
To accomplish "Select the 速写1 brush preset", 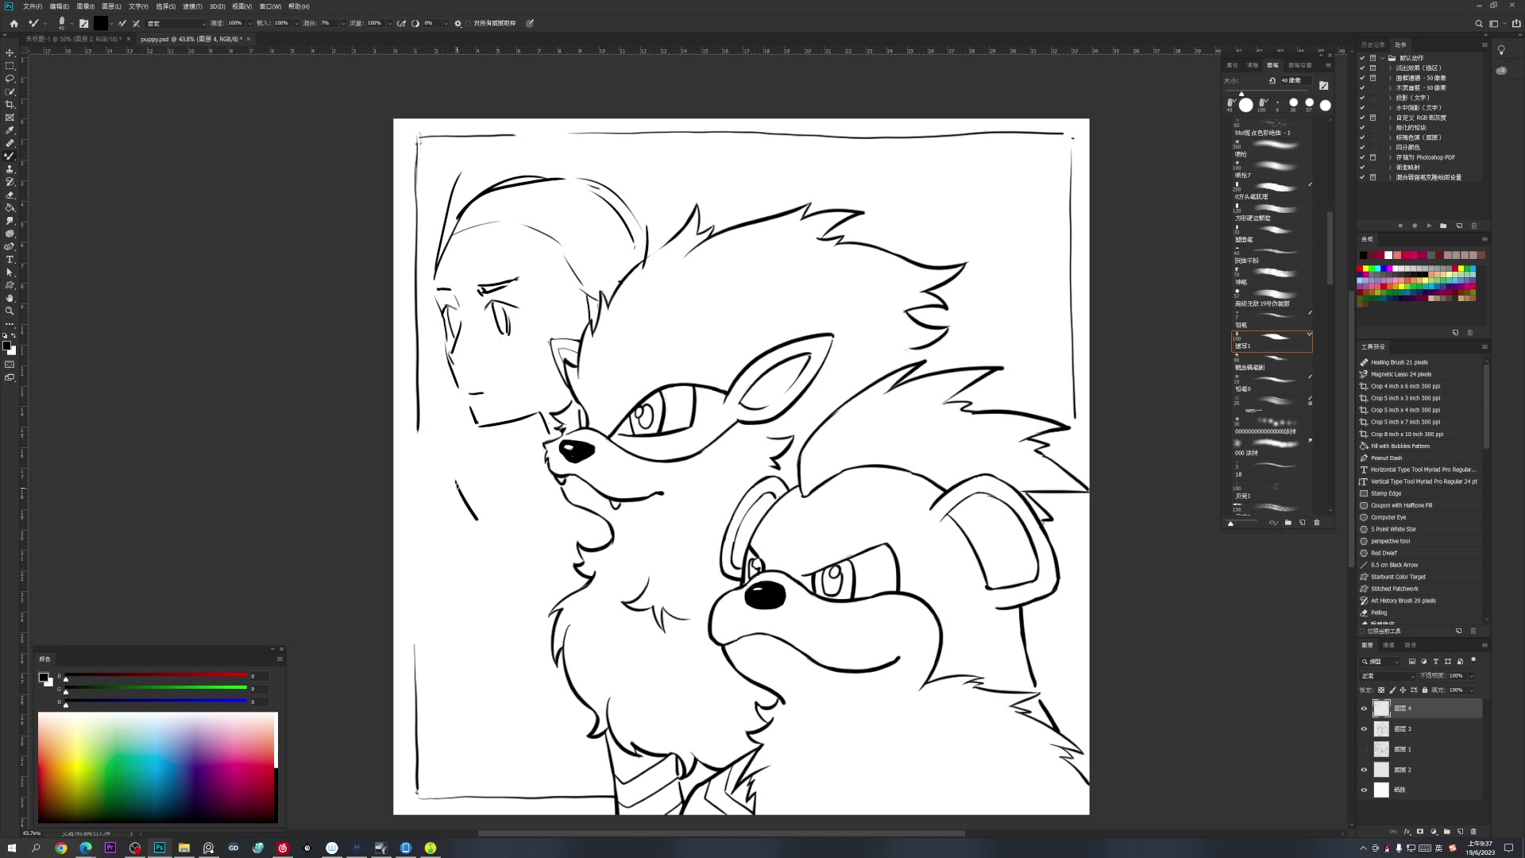I will pyautogui.click(x=1272, y=341).
